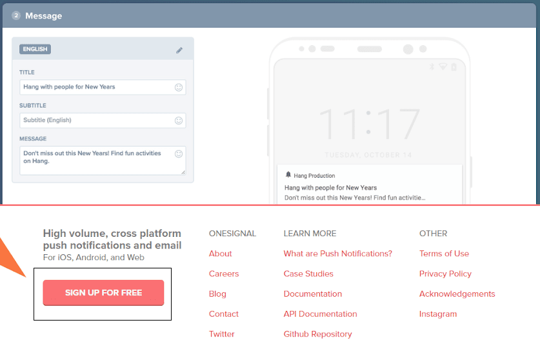Open the Twitter link
This screenshot has height=345, width=540.
(222, 334)
